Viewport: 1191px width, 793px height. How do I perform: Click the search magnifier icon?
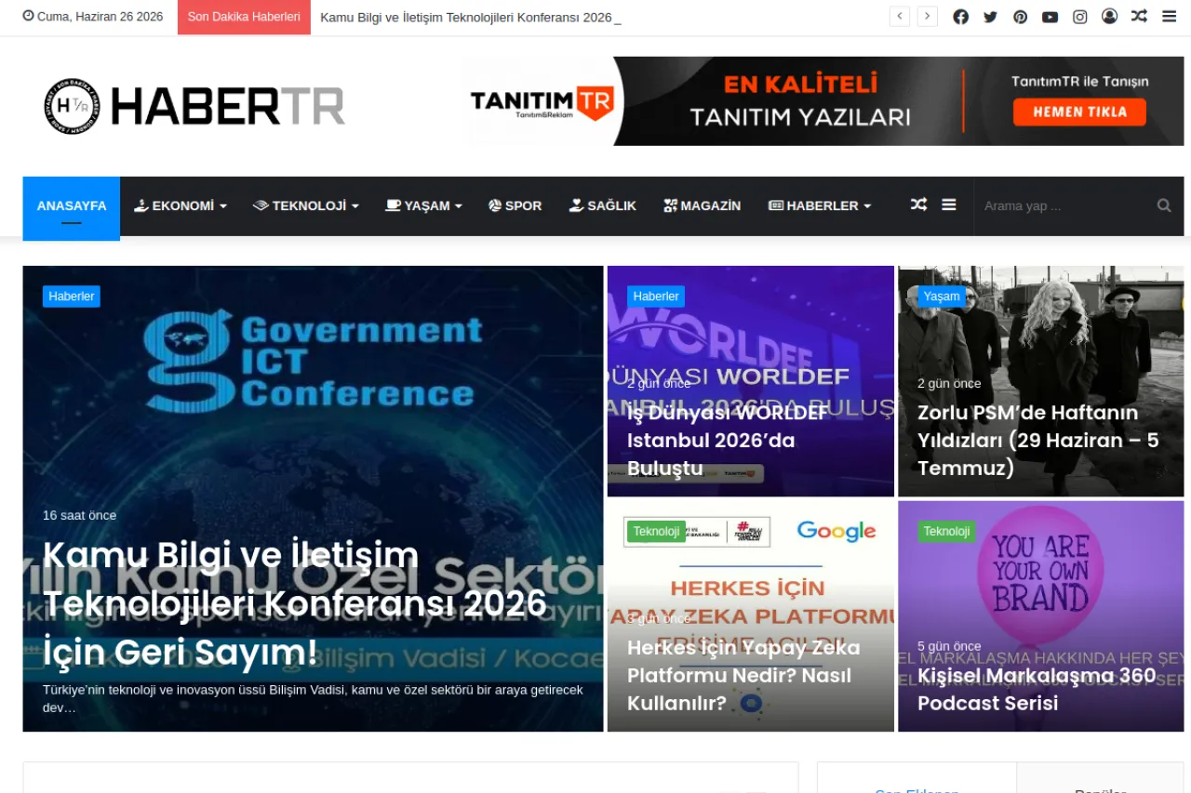1164,205
